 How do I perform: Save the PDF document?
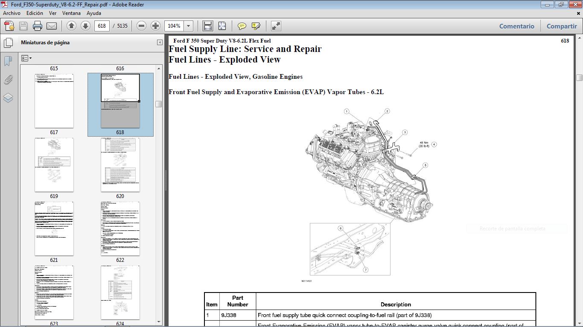pos(23,26)
